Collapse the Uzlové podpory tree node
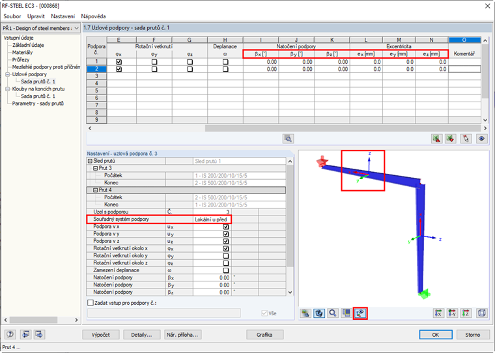The image size is (495, 353). [8, 74]
